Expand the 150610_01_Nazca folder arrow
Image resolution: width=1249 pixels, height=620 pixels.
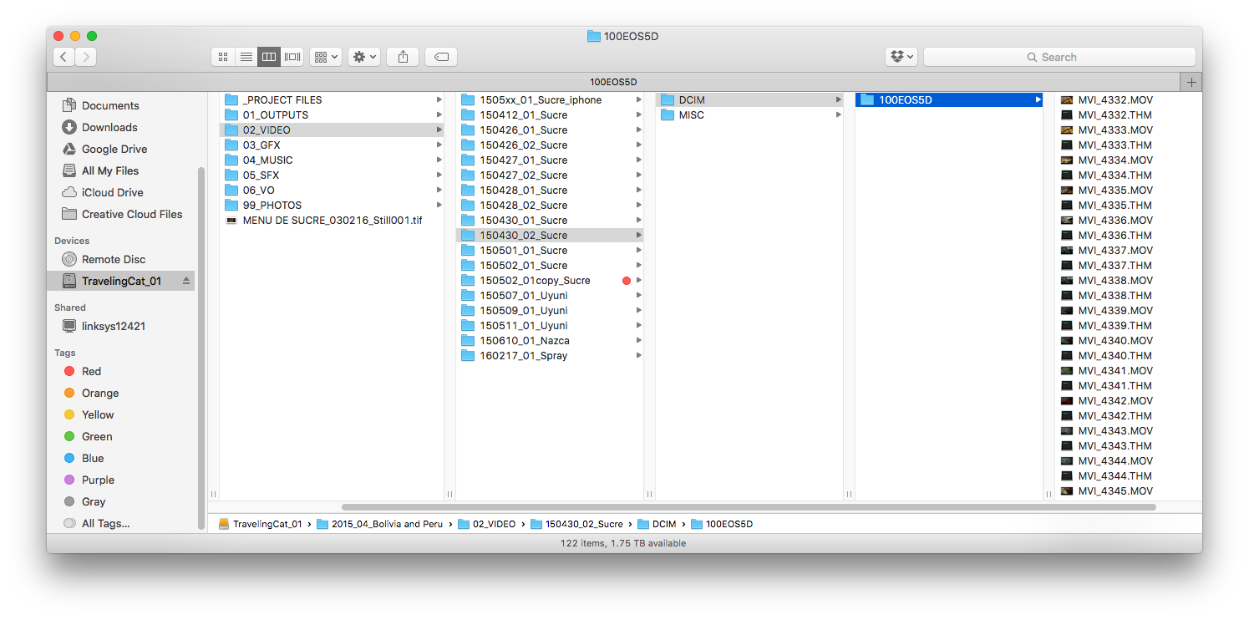point(639,340)
